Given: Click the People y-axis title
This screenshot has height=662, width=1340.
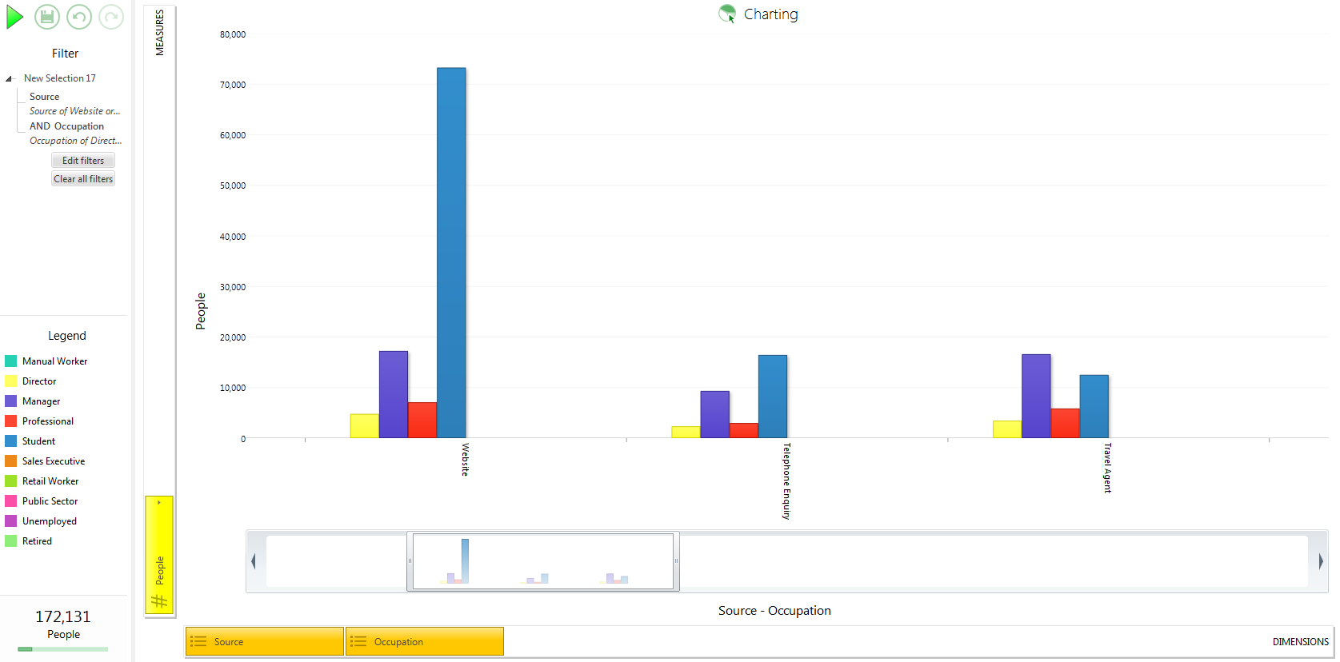Looking at the screenshot, I should [201, 311].
